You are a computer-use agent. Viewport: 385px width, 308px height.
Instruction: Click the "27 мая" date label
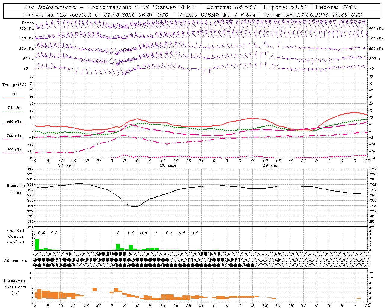(x=66, y=165)
